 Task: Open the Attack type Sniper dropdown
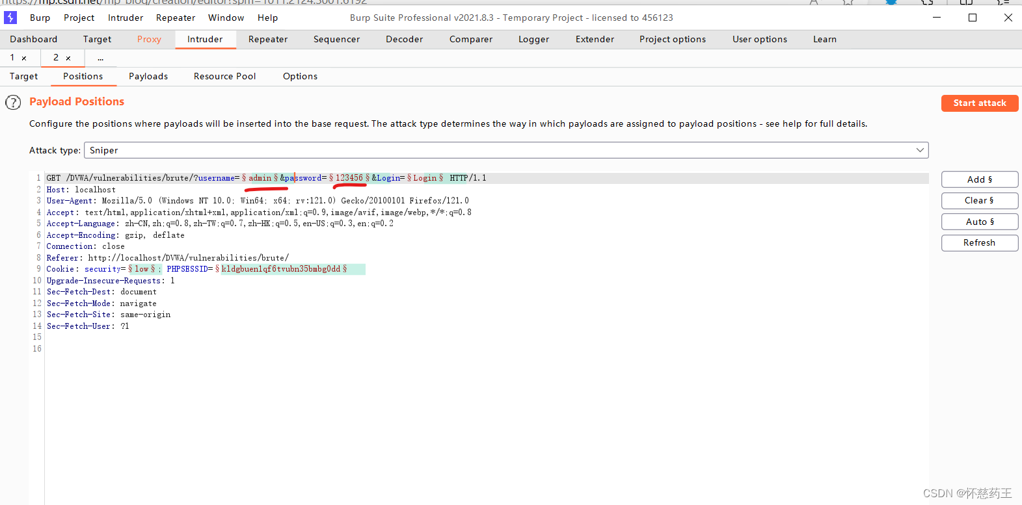[506, 150]
